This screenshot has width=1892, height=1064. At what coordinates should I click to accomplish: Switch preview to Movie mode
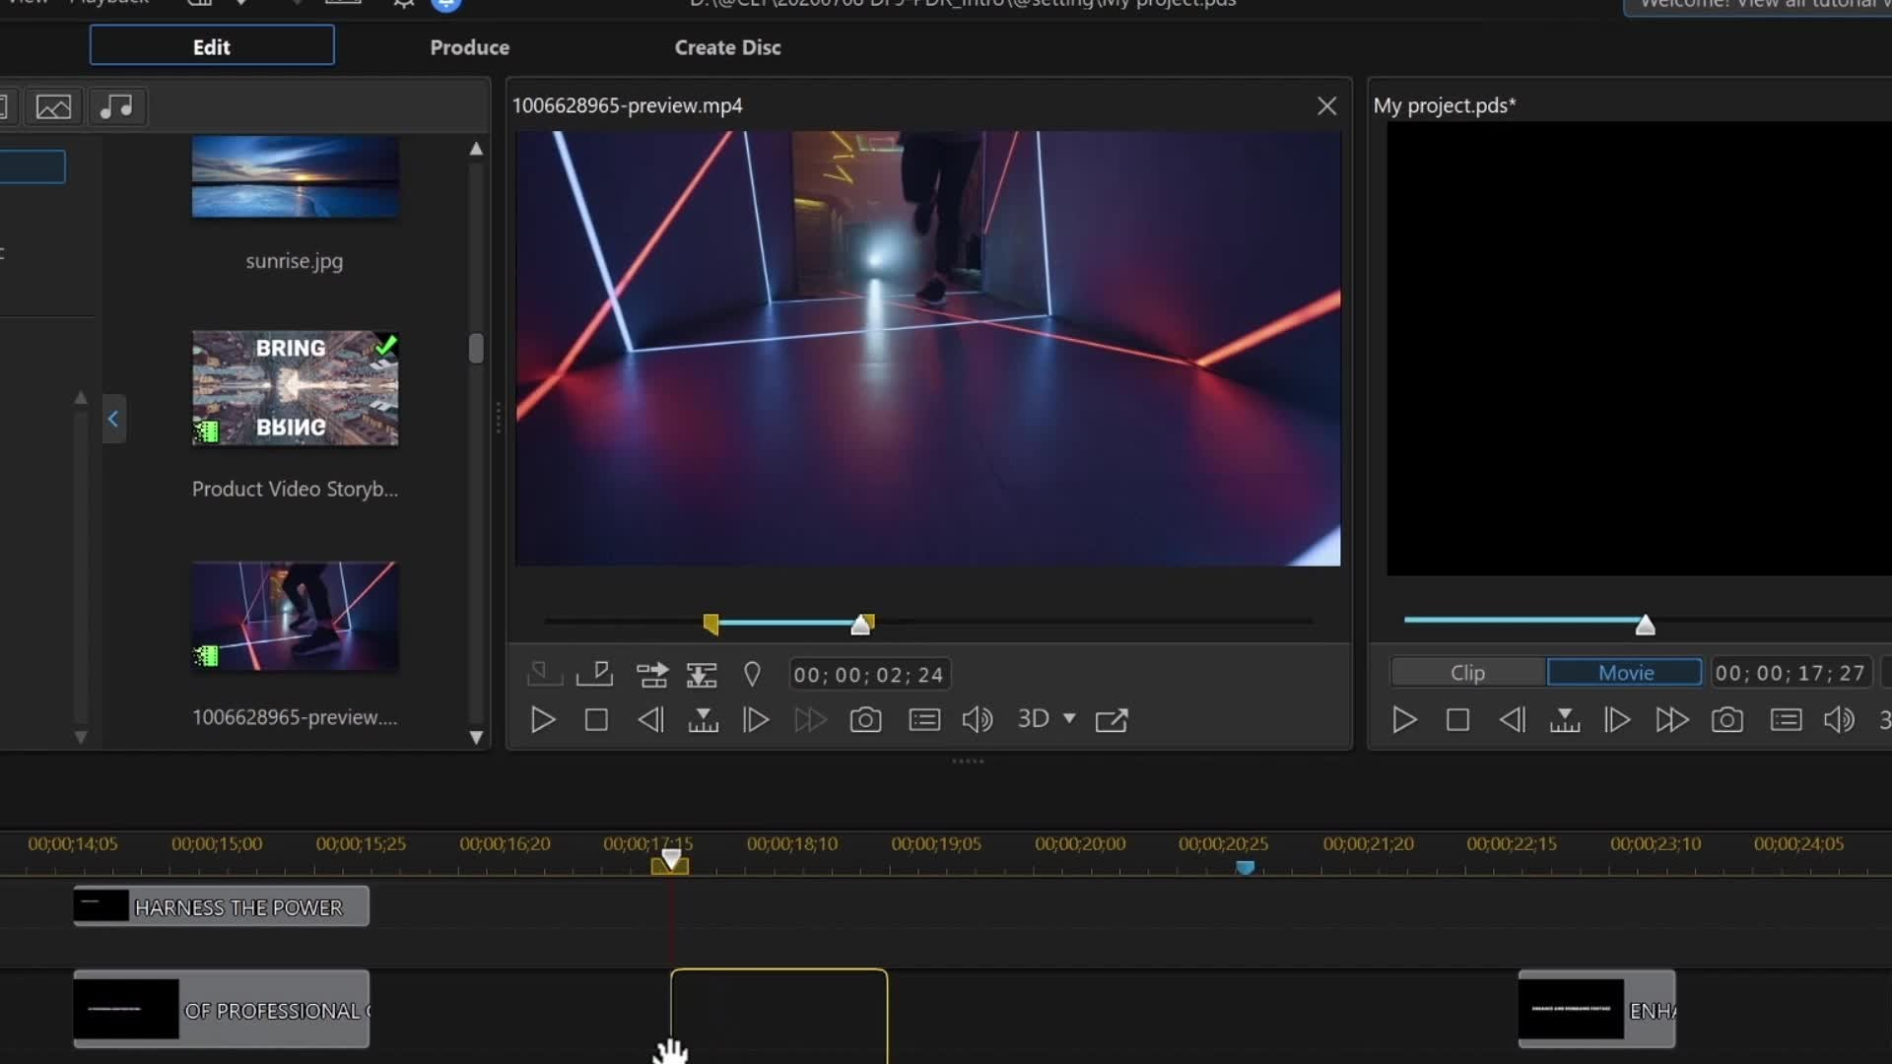click(x=1625, y=673)
